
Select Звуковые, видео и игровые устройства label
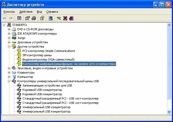[x=45, y=68]
